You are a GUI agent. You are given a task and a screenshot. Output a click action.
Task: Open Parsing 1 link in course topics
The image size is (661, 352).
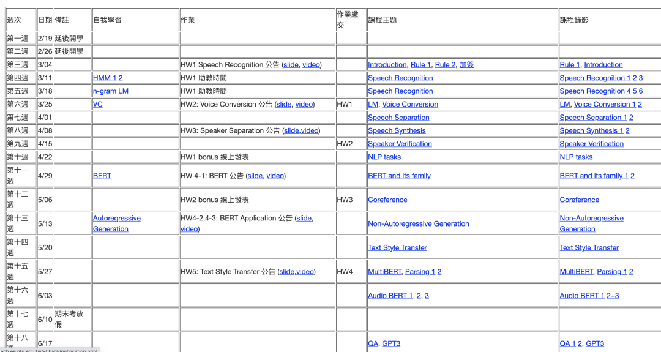pyautogui.click(x=420, y=272)
